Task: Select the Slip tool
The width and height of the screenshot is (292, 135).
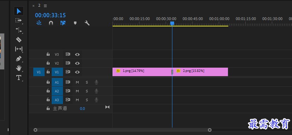Action: coord(19,49)
